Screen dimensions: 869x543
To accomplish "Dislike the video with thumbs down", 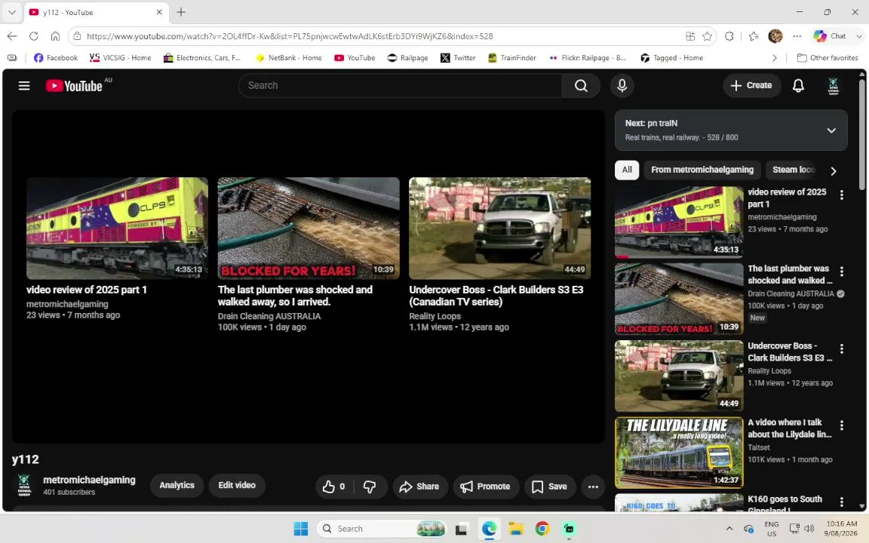I will pyautogui.click(x=370, y=486).
